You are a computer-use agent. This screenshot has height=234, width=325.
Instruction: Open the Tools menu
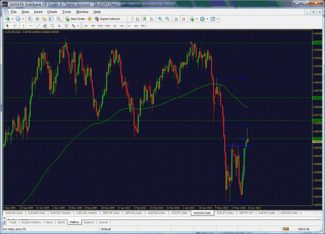click(x=67, y=12)
